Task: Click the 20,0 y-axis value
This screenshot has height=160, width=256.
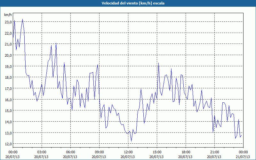Action: click(8, 55)
